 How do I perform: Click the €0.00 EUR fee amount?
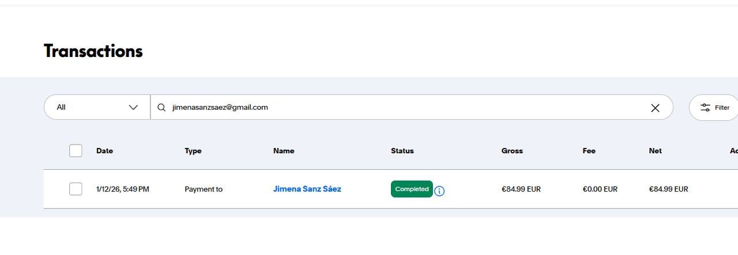(600, 189)
